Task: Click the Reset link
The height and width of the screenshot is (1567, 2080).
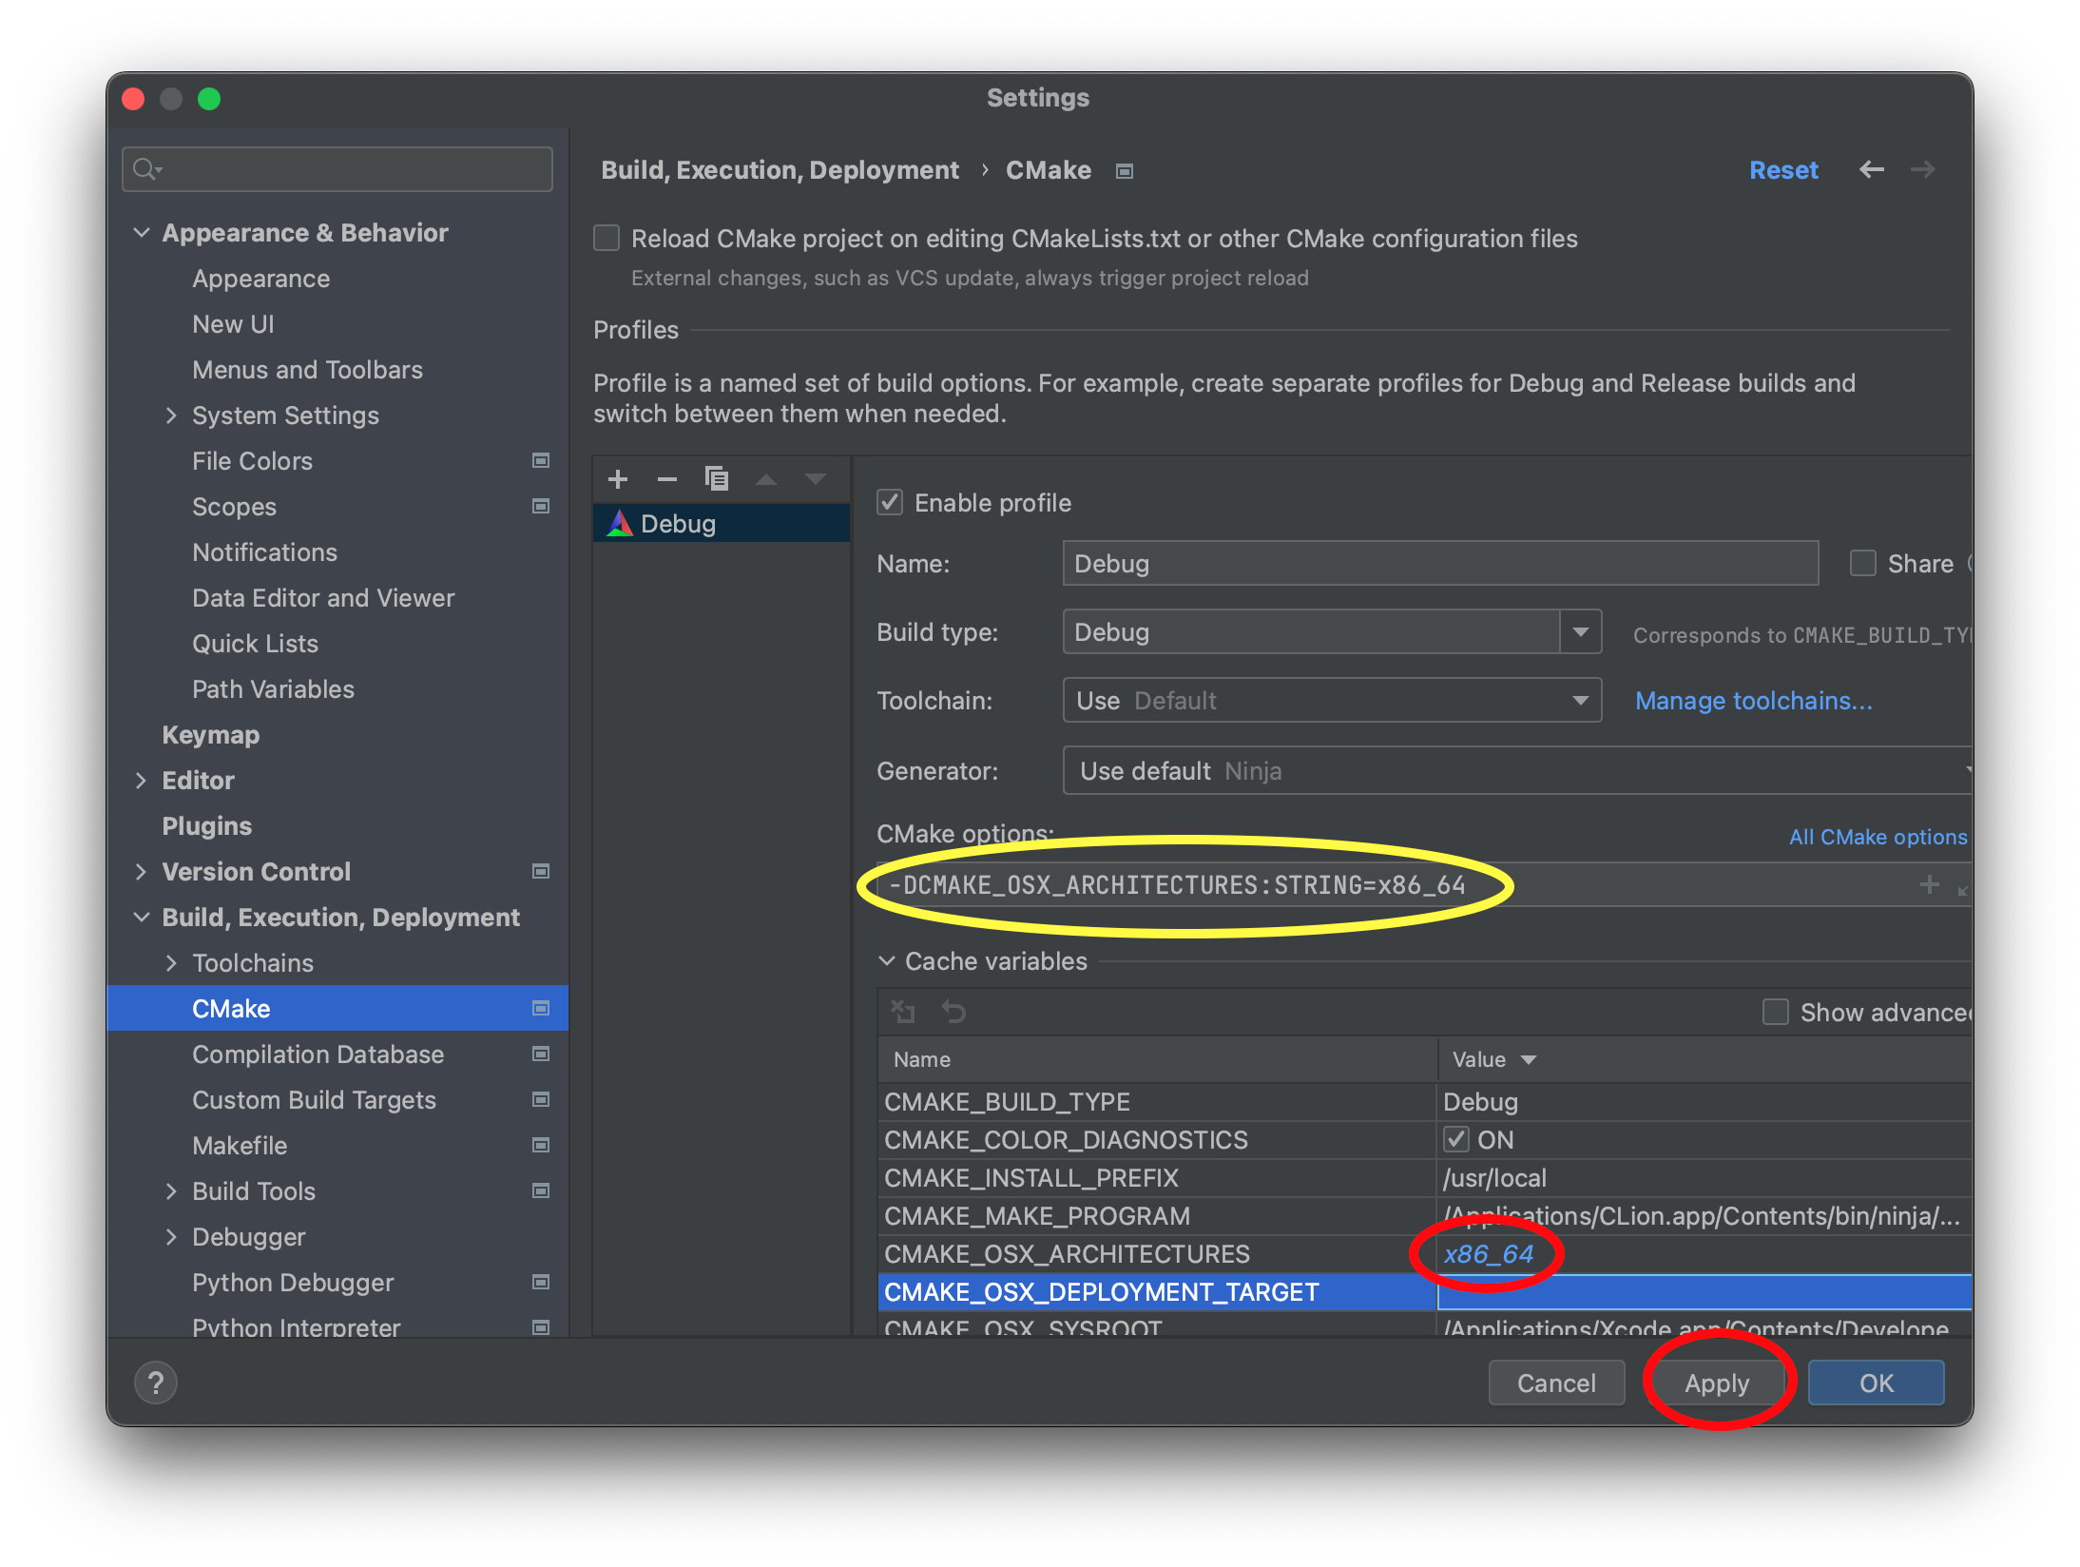Action: 1783,170
